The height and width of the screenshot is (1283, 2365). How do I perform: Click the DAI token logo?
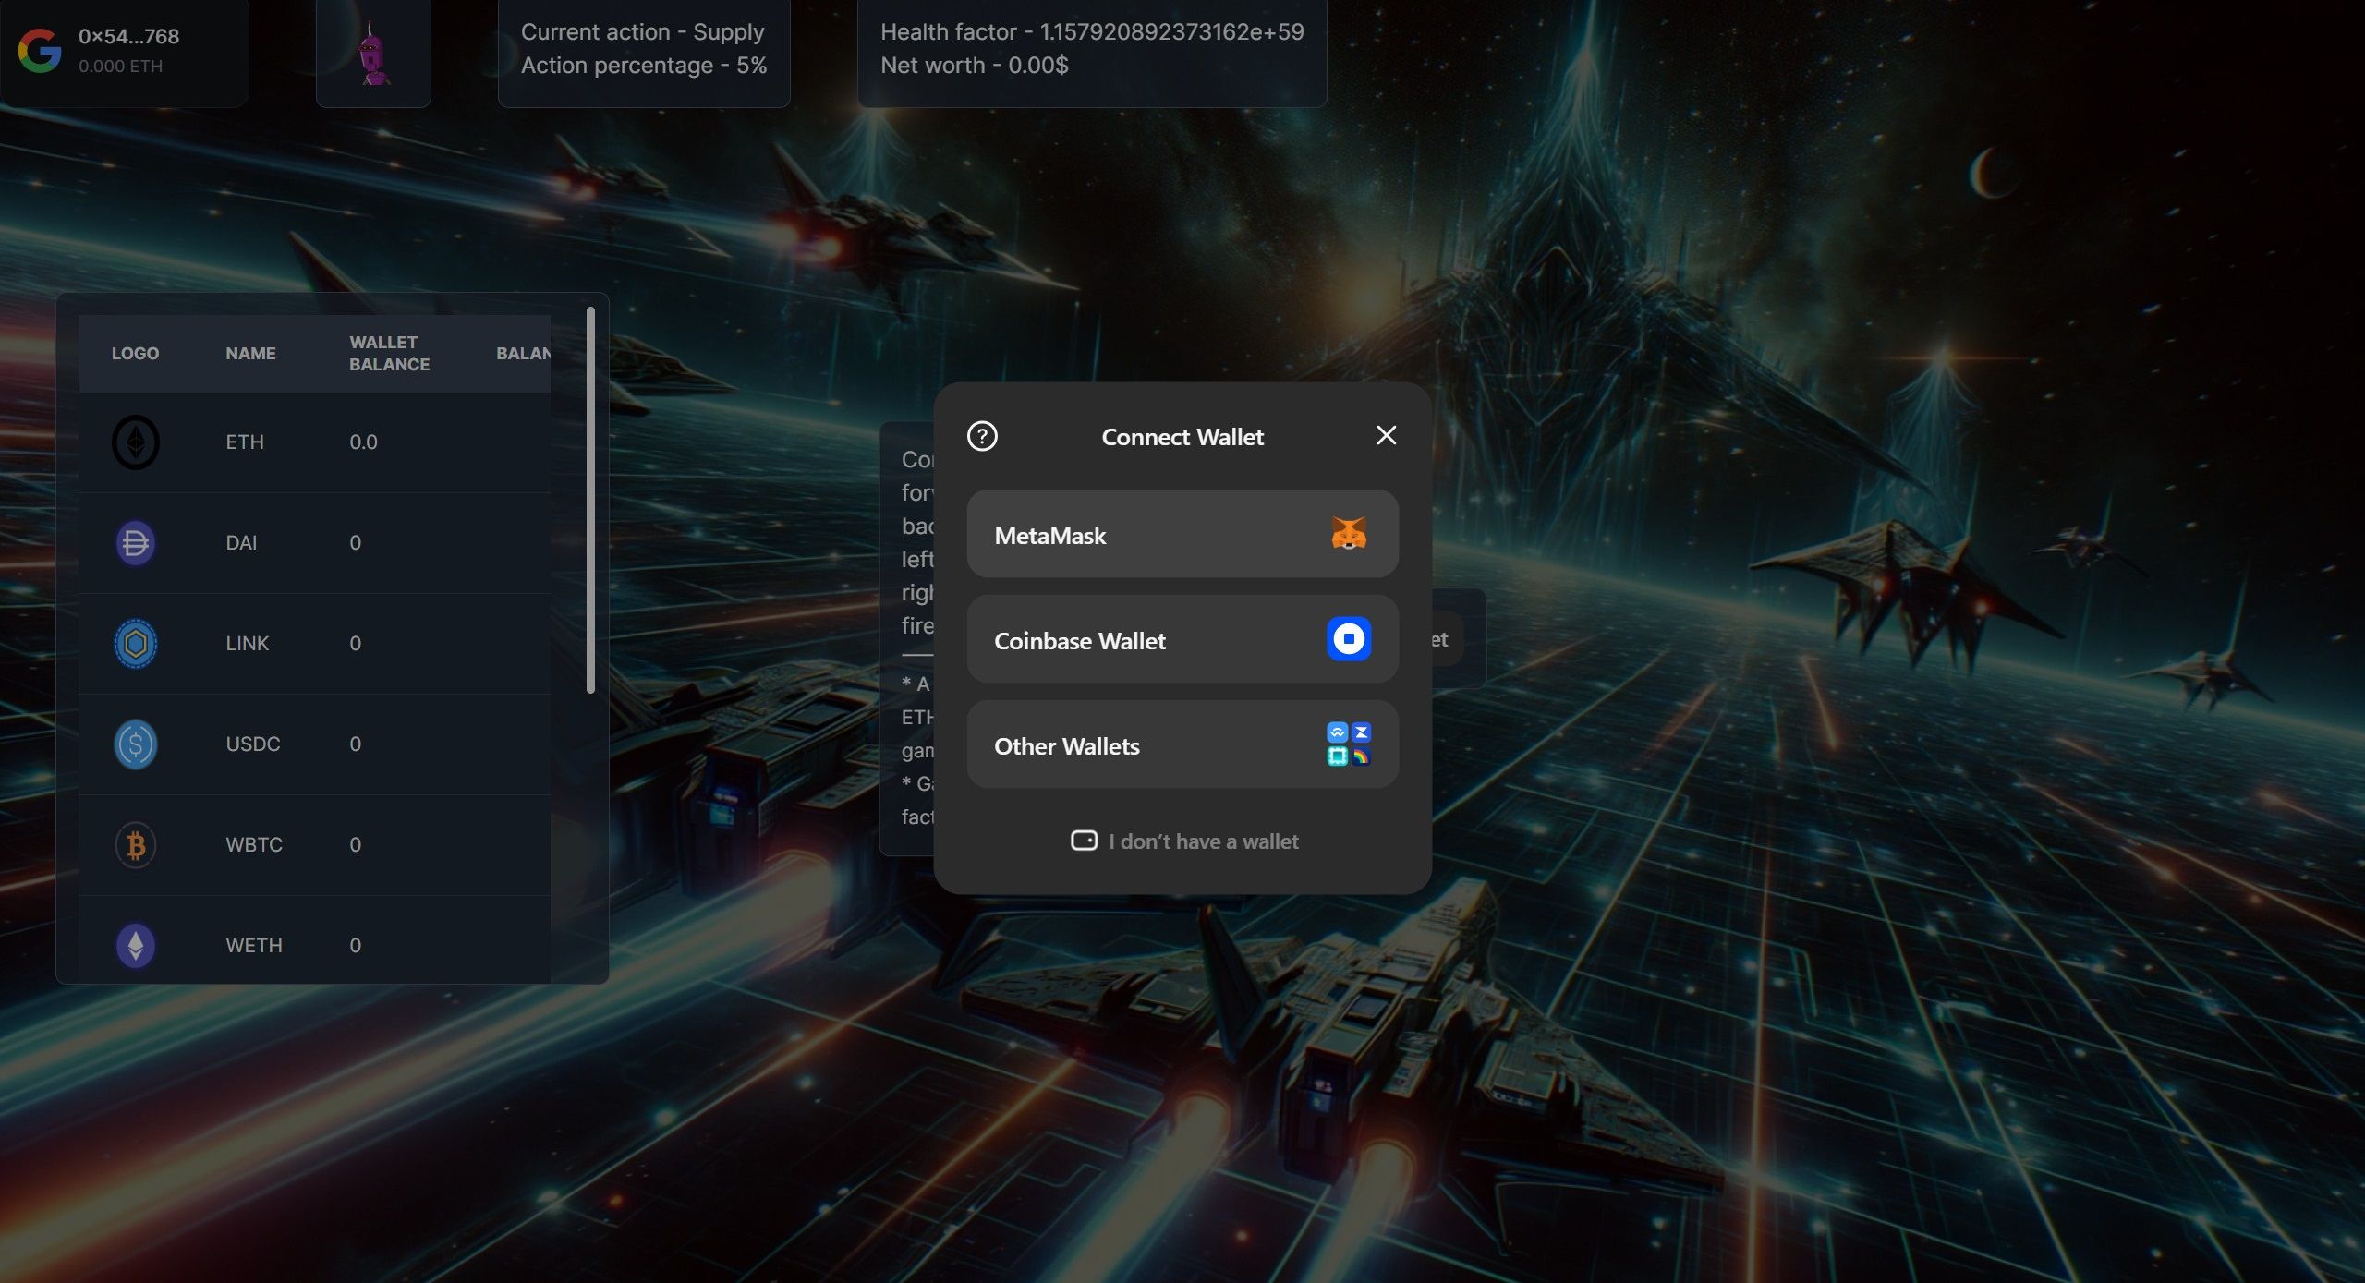coord(136,543)
